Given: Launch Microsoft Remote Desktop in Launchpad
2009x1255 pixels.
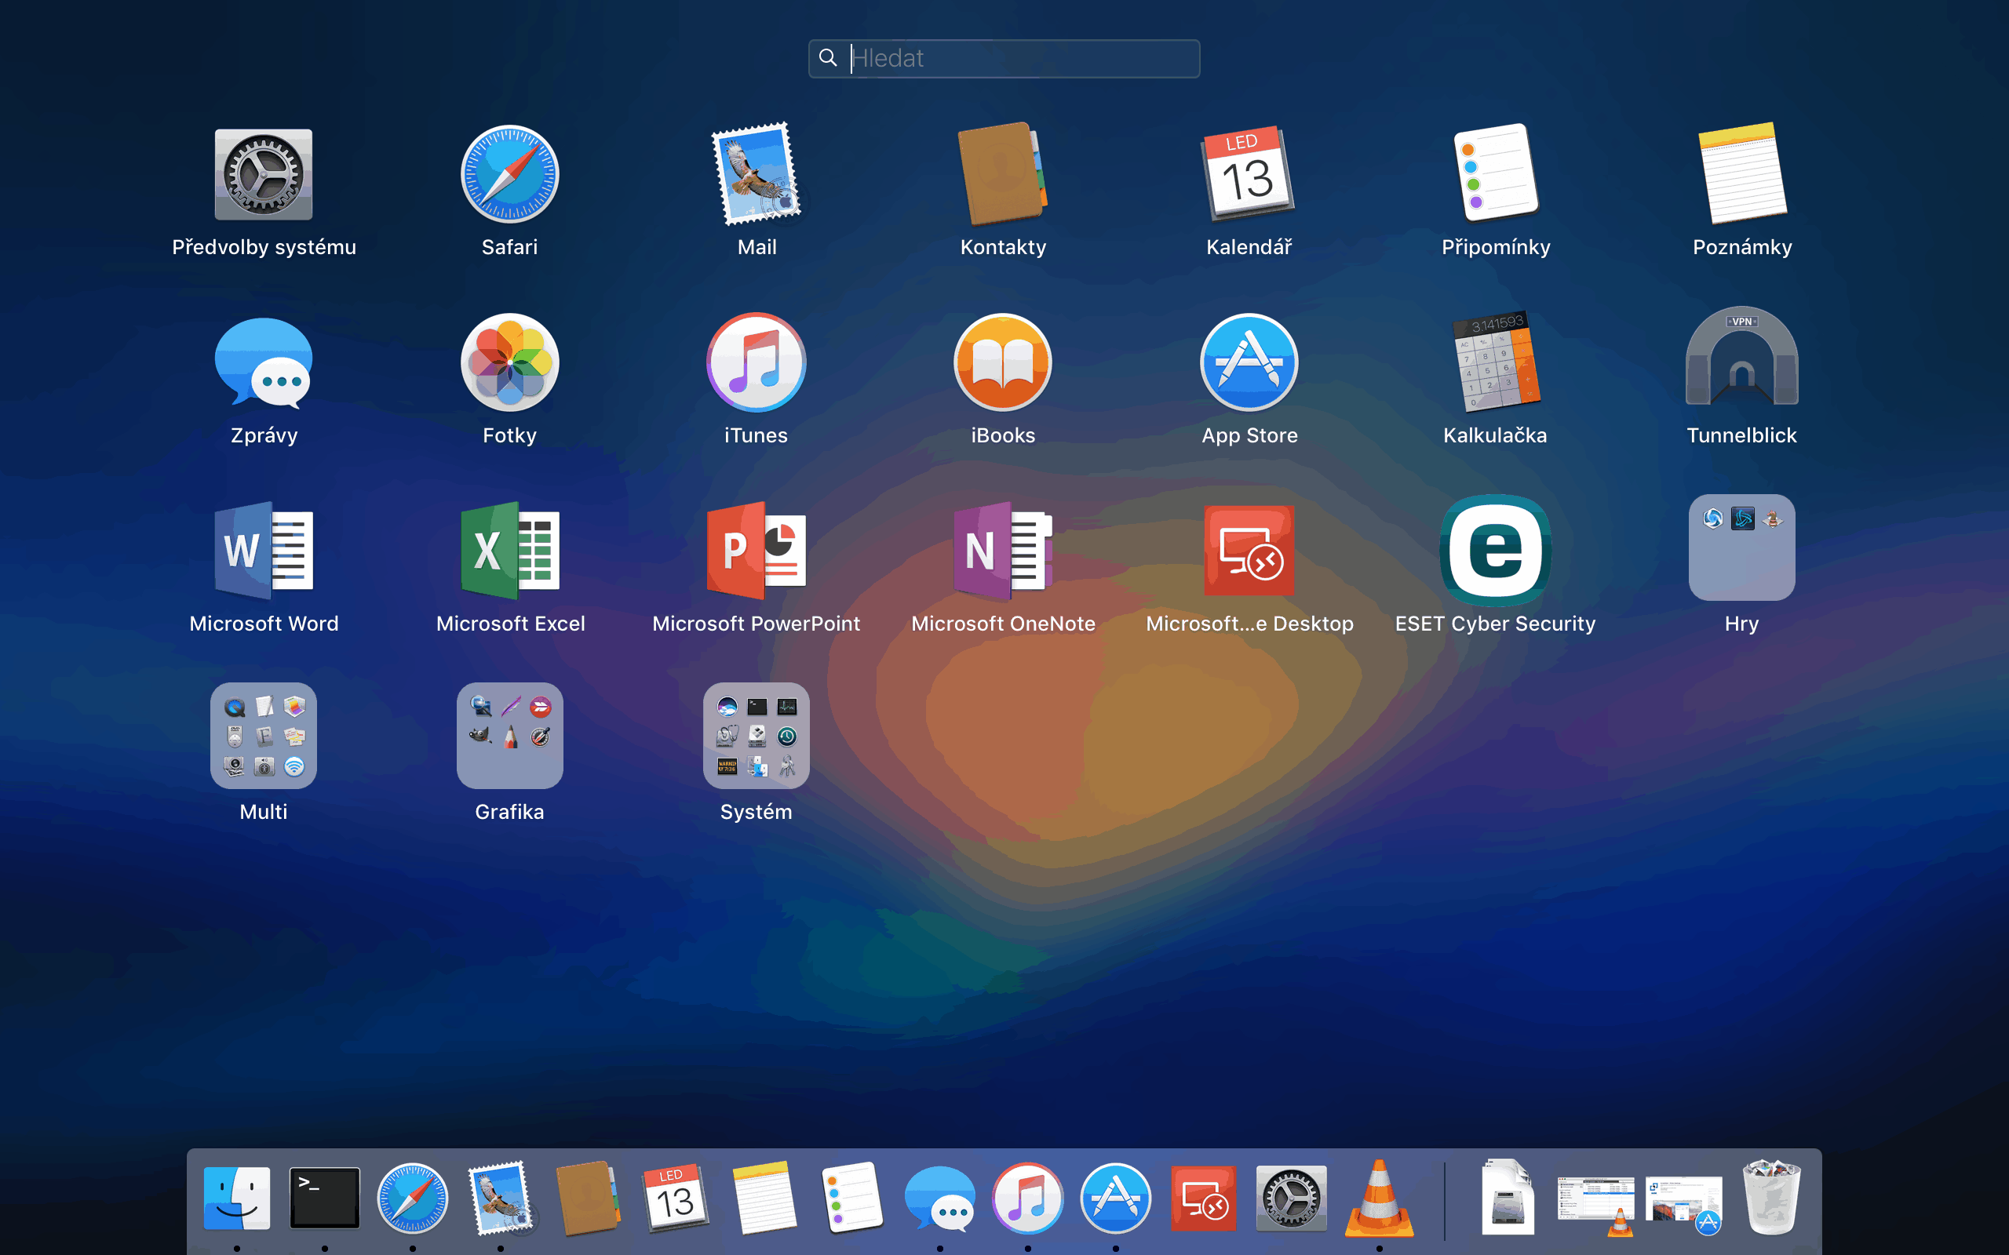Looking at the screenshot, I should 1249,551.
